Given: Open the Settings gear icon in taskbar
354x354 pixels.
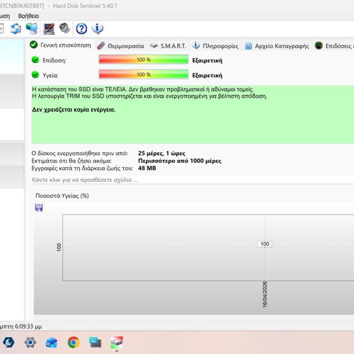Looking at the screenshot, I should coord(30,342).
